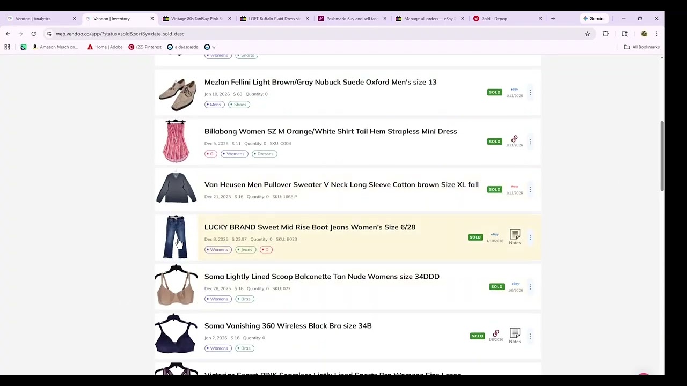Switch to the Vintage 80s TanFlay Pink tab
The width and height of the screenshot is (687, 386).
196,19
